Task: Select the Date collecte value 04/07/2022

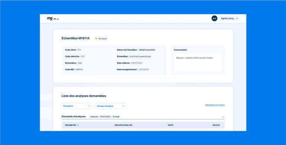Action: (x=137, y=63)
